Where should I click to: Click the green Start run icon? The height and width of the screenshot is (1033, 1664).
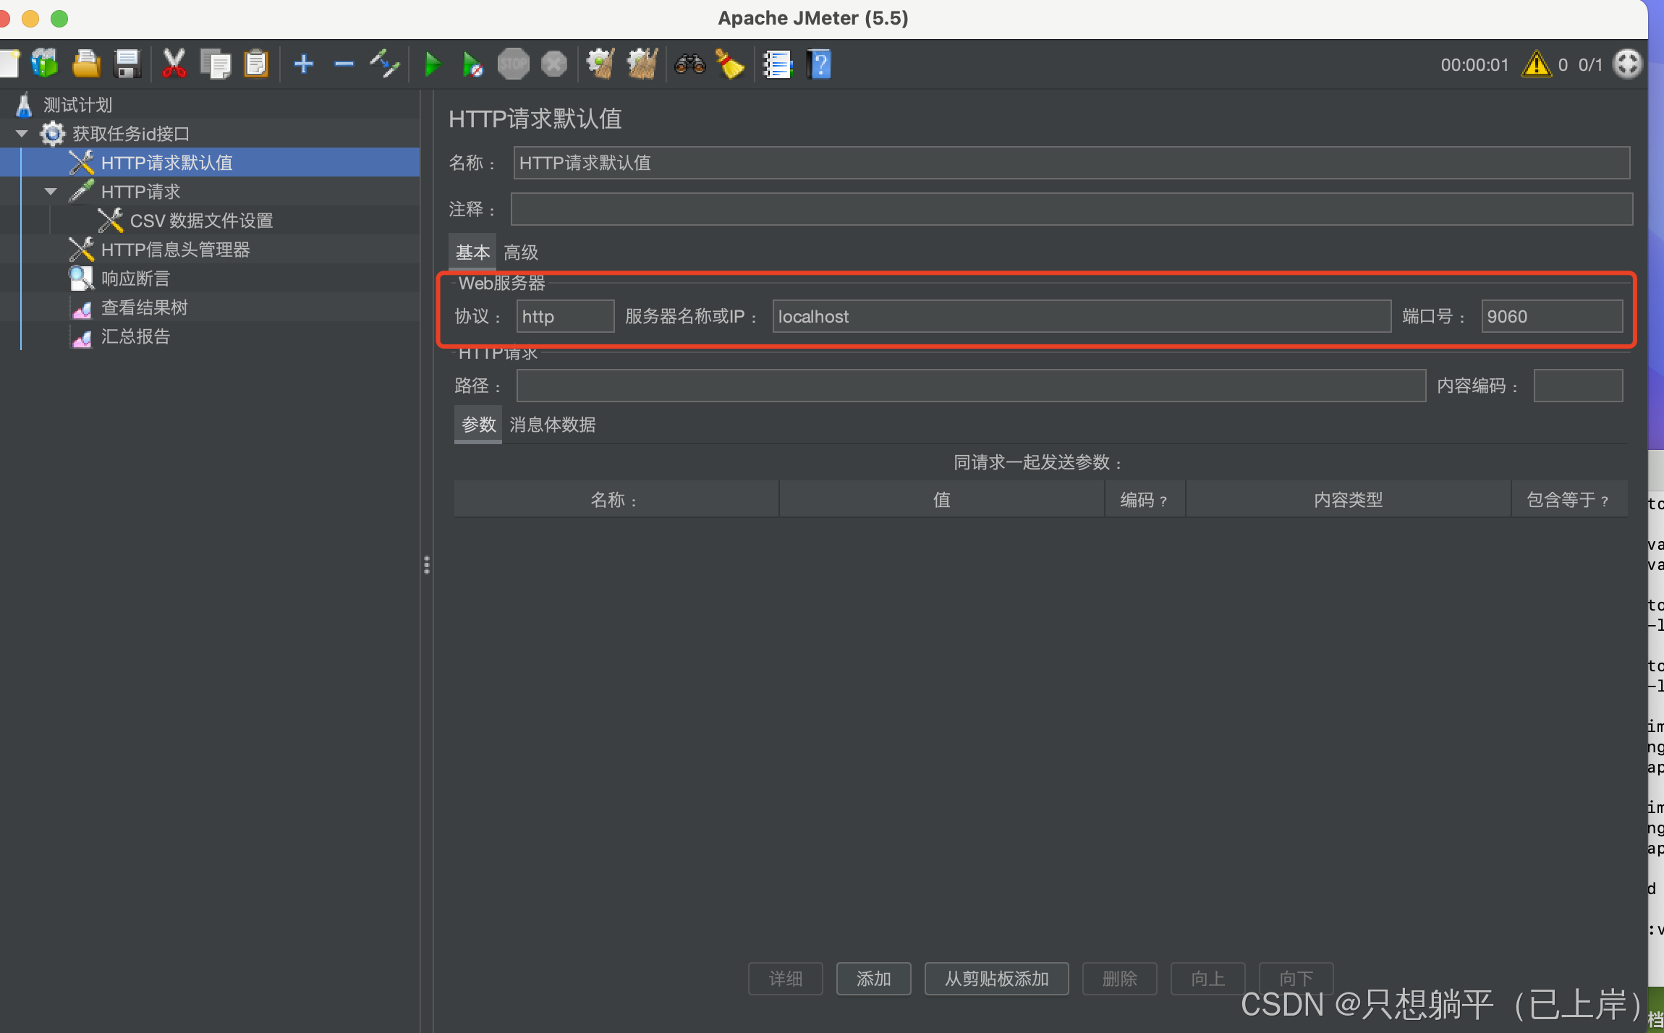point(432,64)
